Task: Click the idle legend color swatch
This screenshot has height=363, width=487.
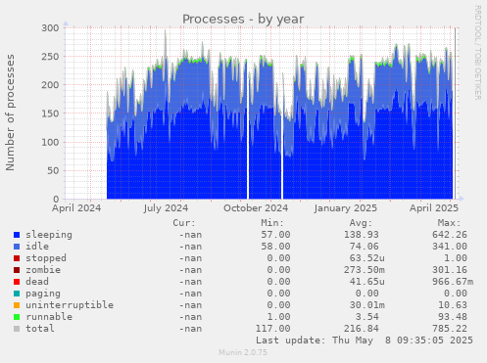Action: coord(17,247)
